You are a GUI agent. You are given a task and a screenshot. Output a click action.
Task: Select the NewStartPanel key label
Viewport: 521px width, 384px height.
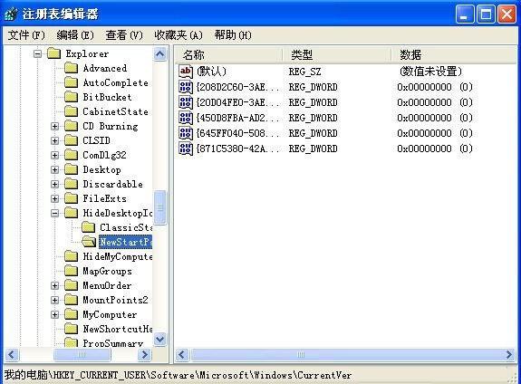coord(125,242)
